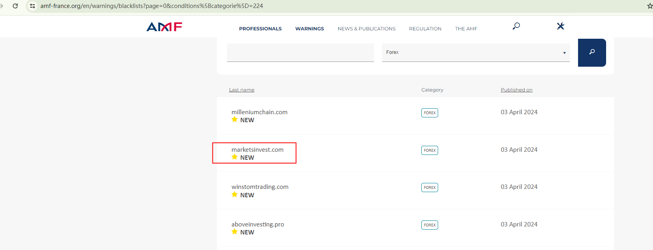Click date of marketsinvest.com row

point(519,150)
